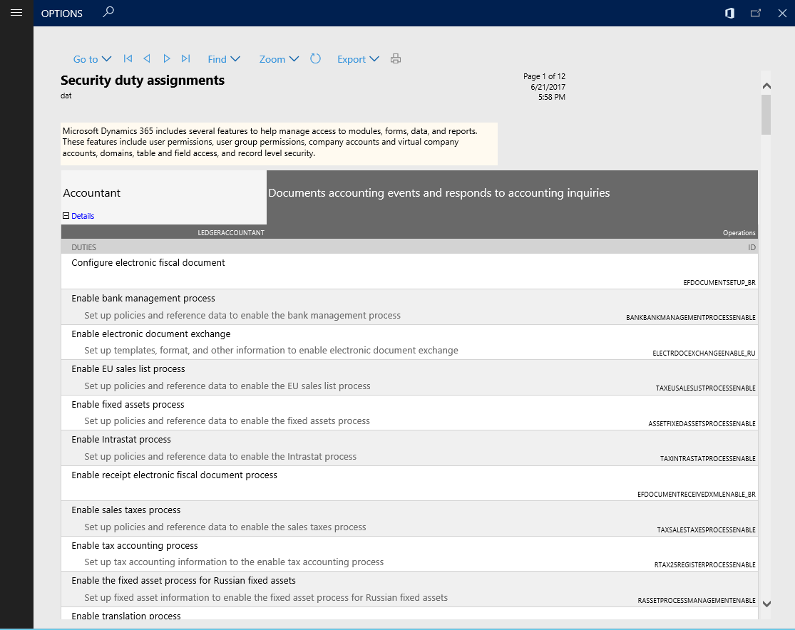The height and width of the screenshot is (630, 795).
Task: Open the Zoom level dropdown
Action: coord(278,59)
